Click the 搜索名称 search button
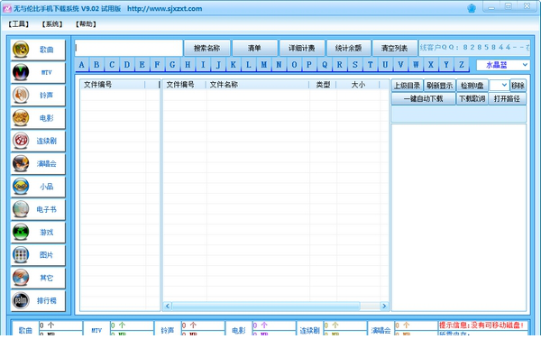This screenshot has height=348, width=541. [206, 48]
